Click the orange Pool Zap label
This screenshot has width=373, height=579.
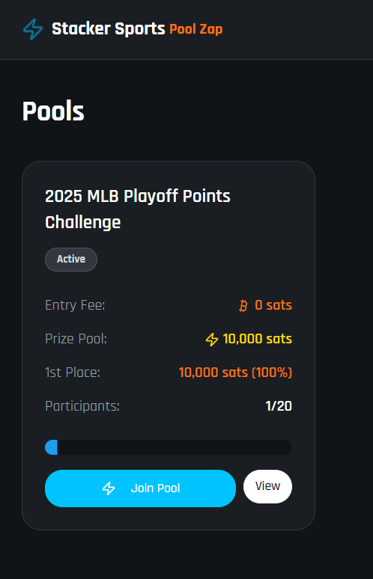pos(196,29)
